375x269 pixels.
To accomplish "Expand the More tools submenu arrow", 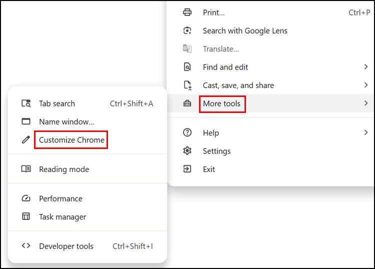I will (366, 103).
